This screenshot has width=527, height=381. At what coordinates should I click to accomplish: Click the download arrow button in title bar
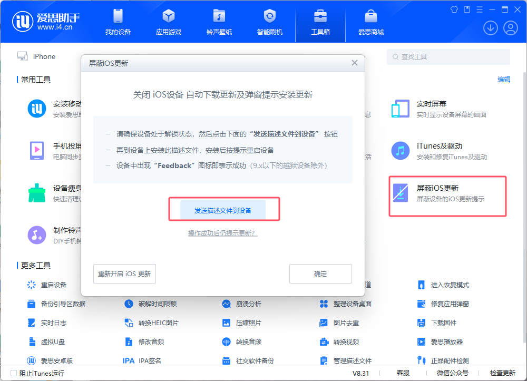pos(490,28)
